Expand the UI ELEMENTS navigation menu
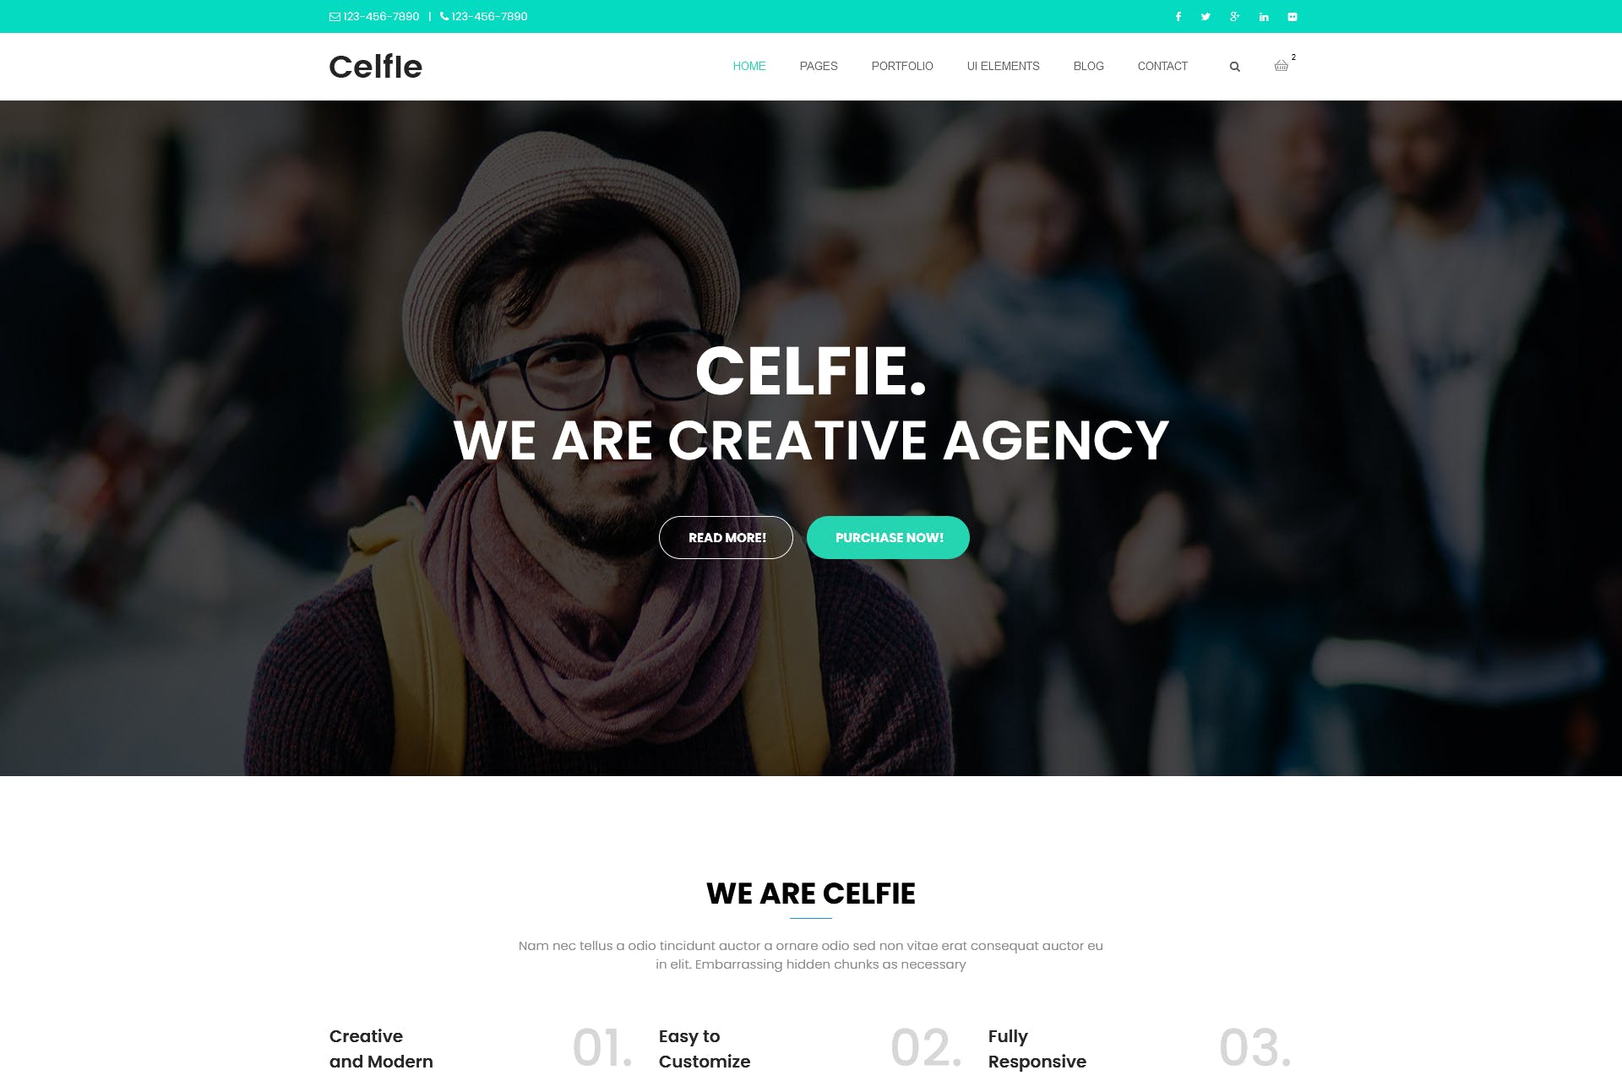Screen dimensions: 1622x1081 coord(1003,67)
